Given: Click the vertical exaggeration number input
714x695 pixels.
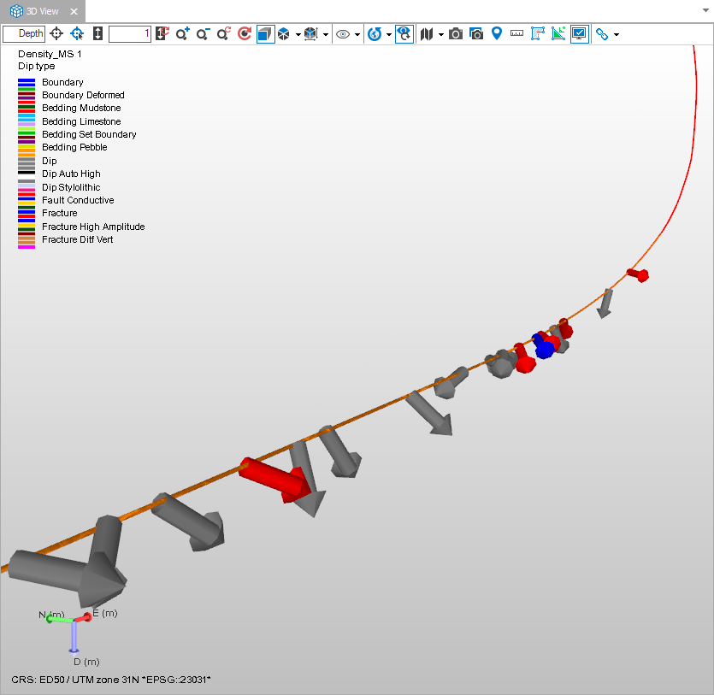Looking at the screenshot, I should tap(130, 34).
